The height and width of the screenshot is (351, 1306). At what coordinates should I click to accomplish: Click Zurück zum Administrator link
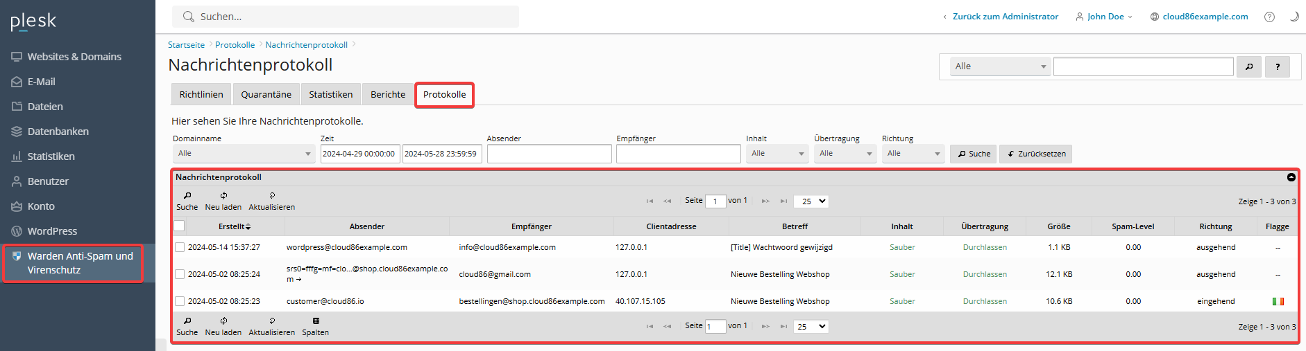coord(1006,17)
